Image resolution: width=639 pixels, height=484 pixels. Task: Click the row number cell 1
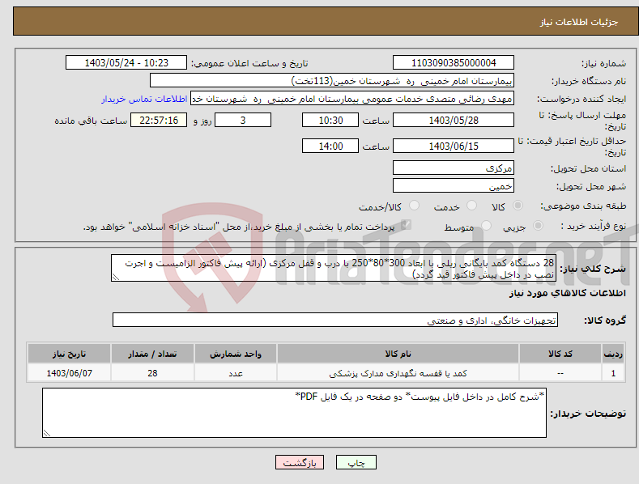[613, 373]
